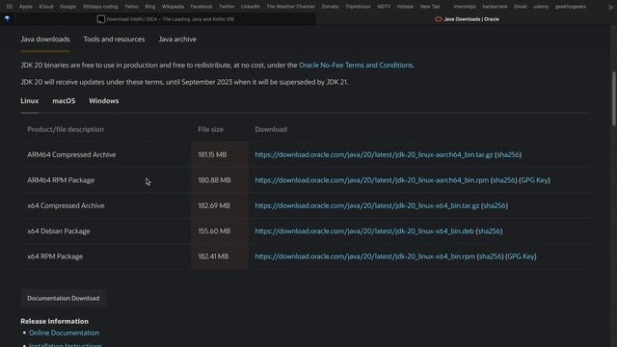Open the NDTV bookmark
The height and width of the screenshot is (347, 617).
pyautogui.click(x=384, y=7)
